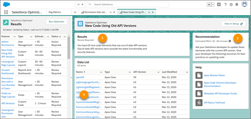Open the CommunitiesLanding... class link

click(88, 112)
